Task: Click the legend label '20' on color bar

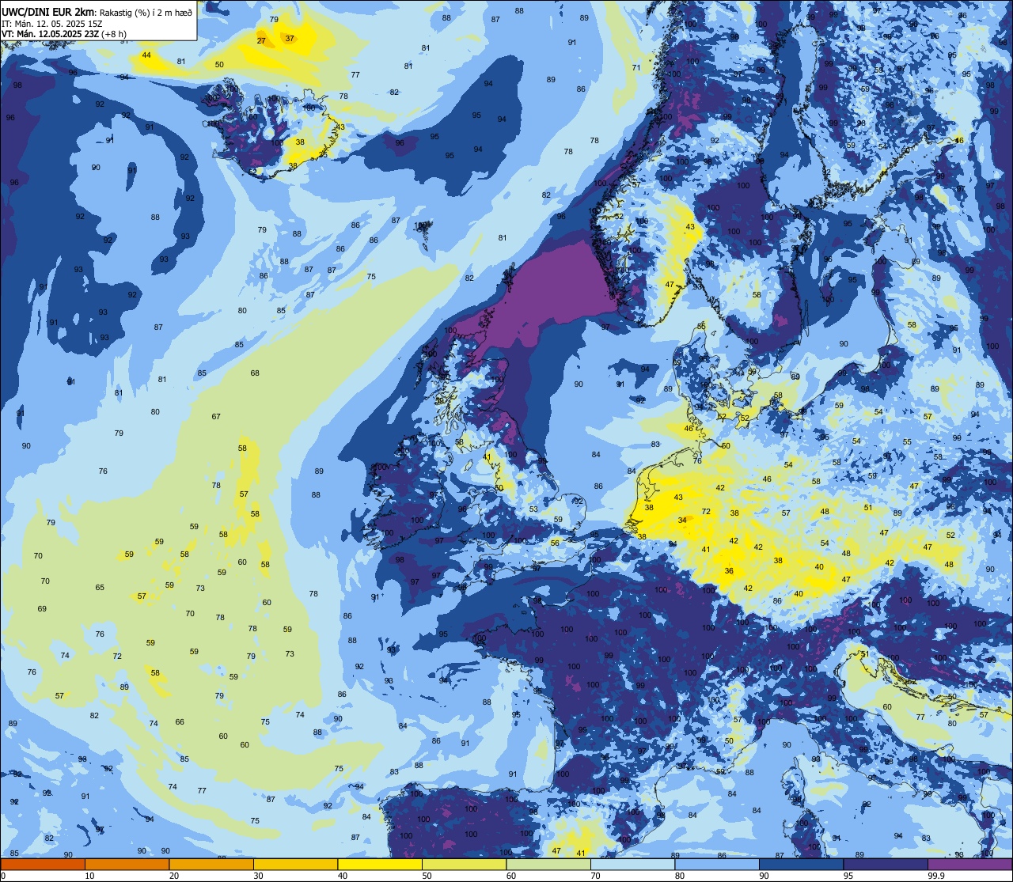Action: (174, 875)
